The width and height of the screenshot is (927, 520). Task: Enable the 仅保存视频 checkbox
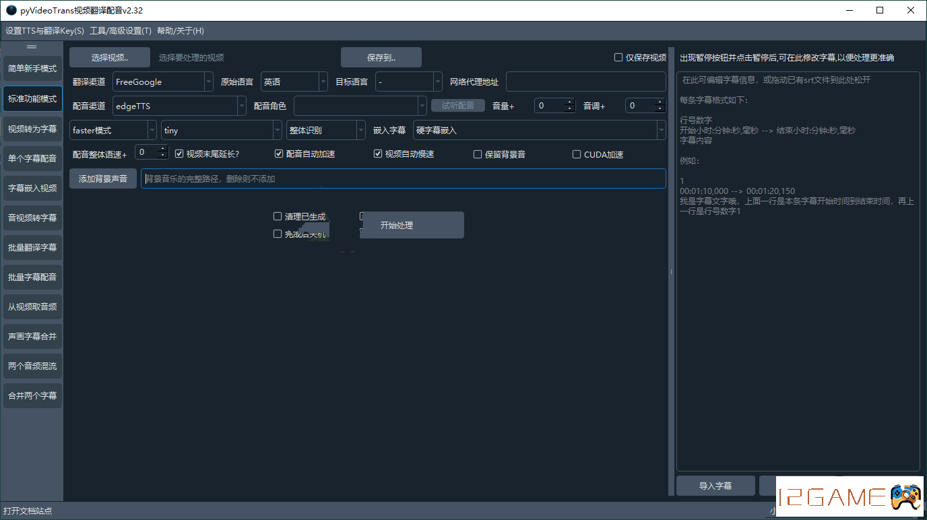pyautogui.click(x=618, y=57)
